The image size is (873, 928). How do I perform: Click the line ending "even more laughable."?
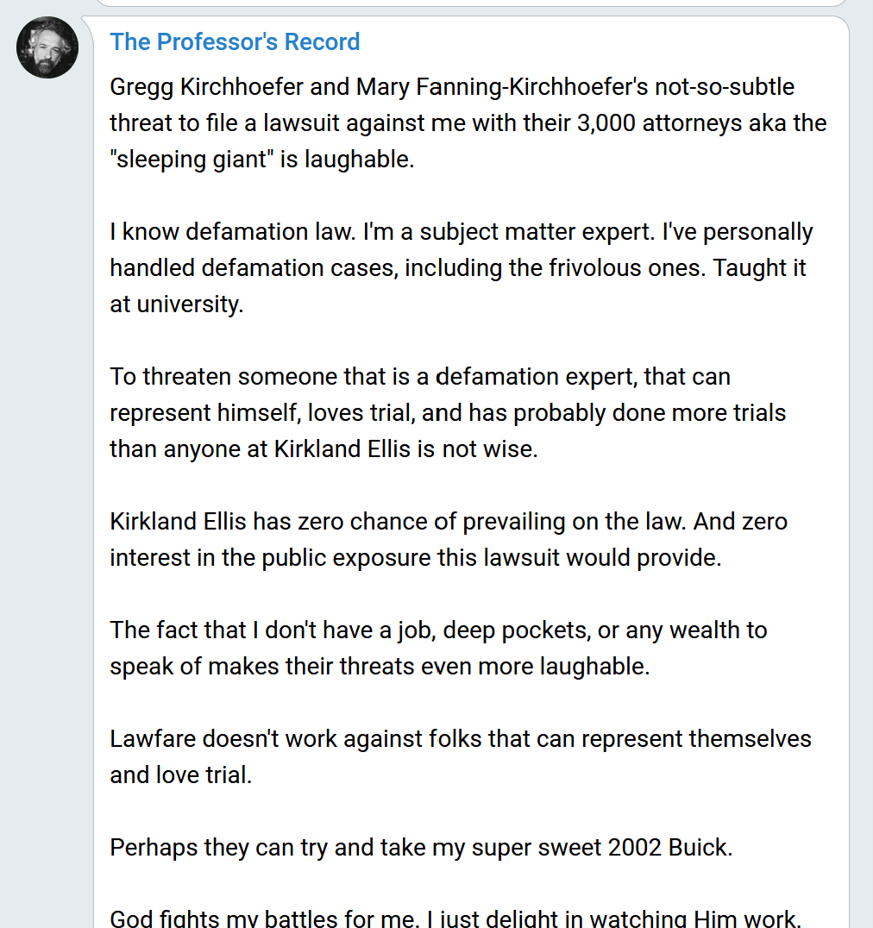coord(380,667)
